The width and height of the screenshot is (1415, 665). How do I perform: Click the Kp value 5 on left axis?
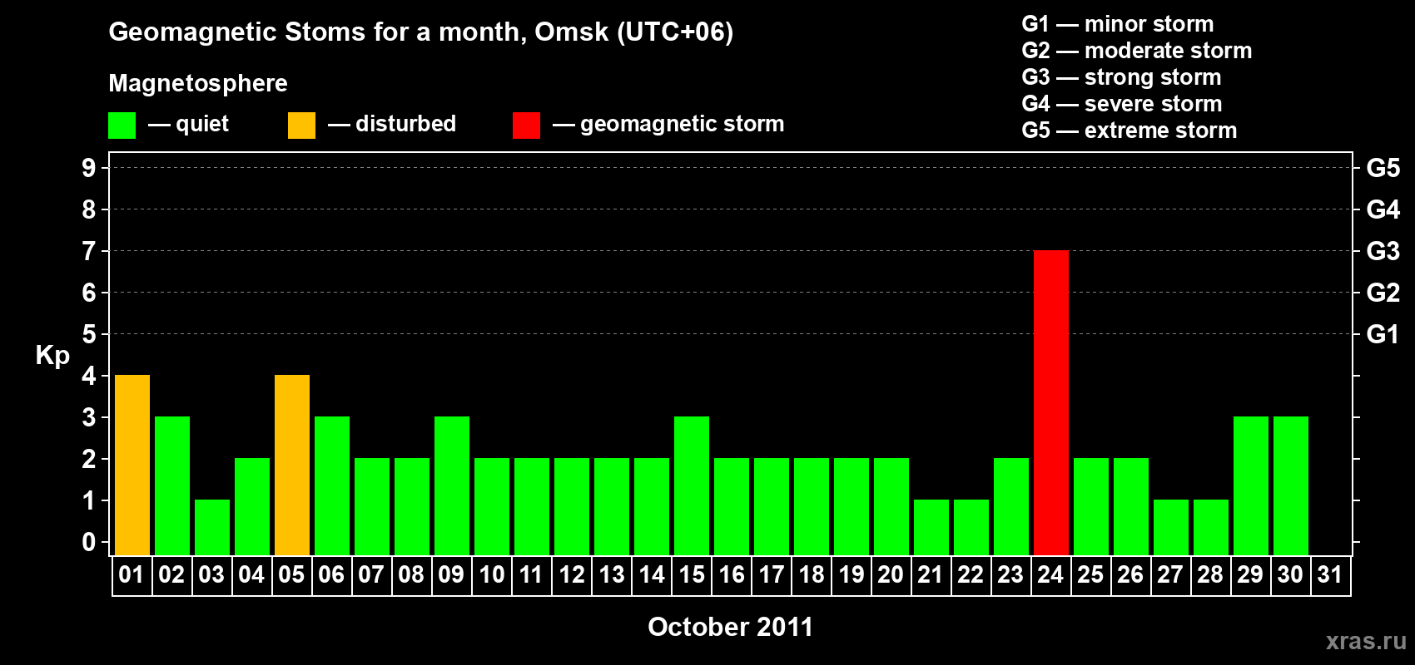89,334
